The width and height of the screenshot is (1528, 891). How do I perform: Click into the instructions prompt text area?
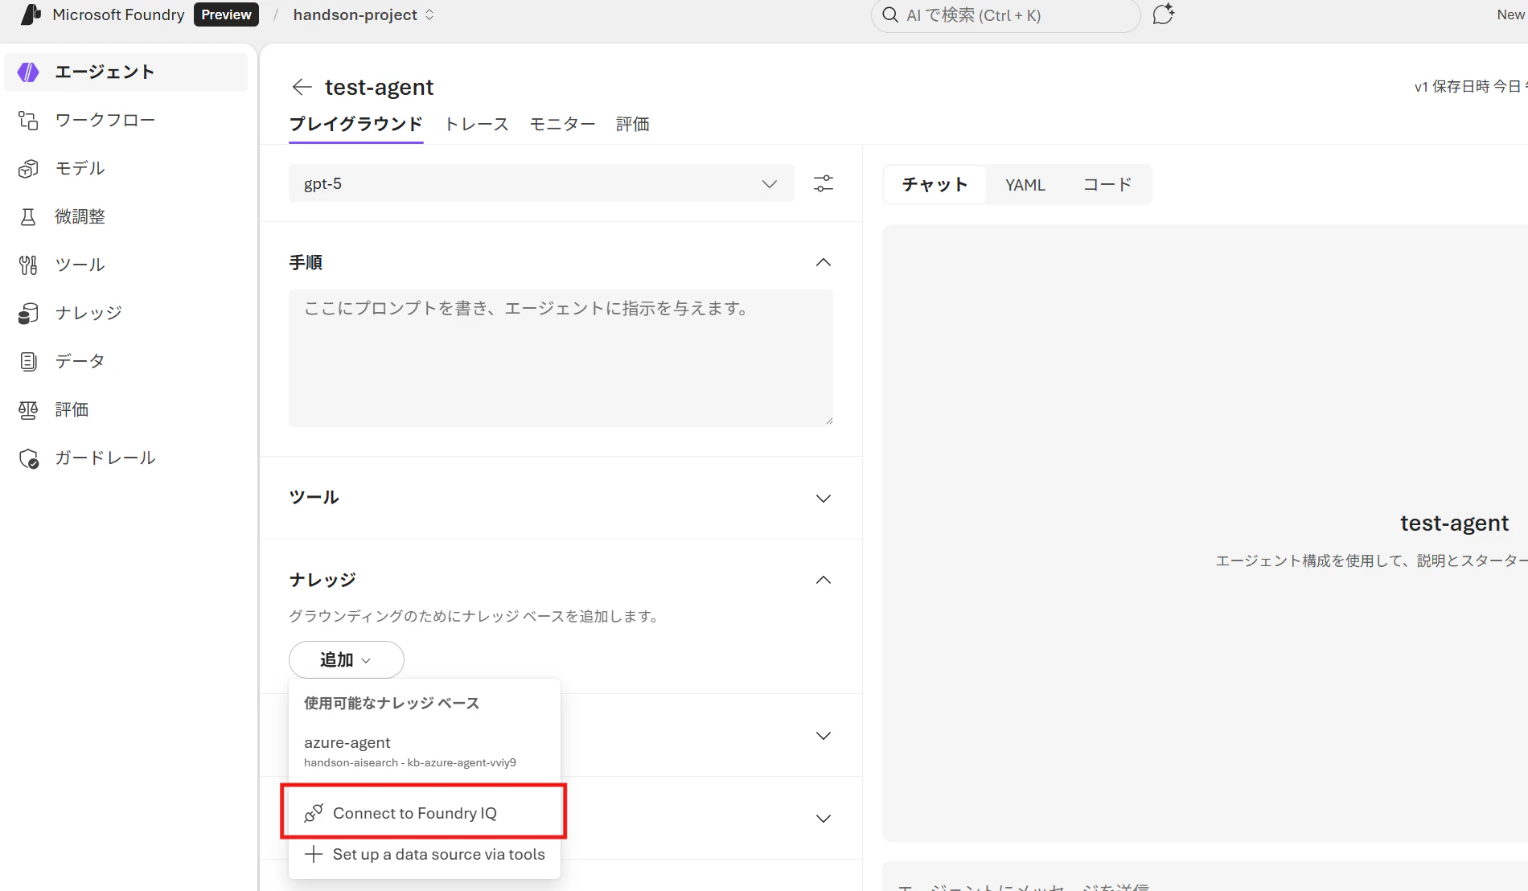[x=561, y=358]
